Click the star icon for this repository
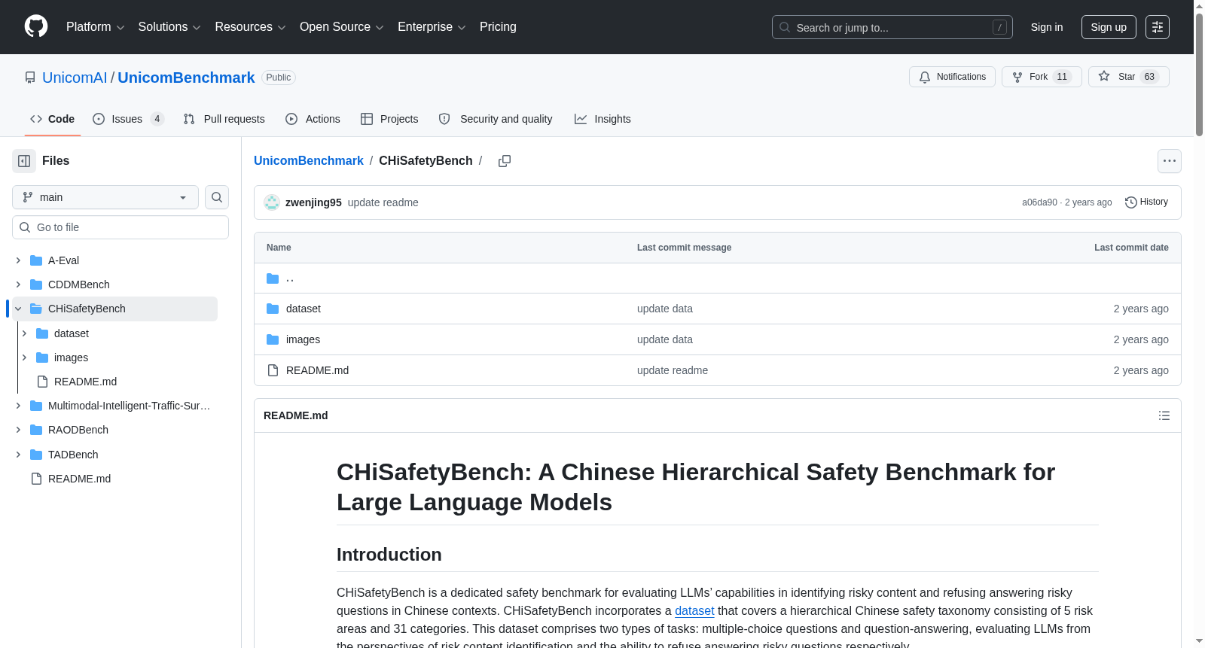The height and width of the screenshot is (648, 1205). 1104,76
